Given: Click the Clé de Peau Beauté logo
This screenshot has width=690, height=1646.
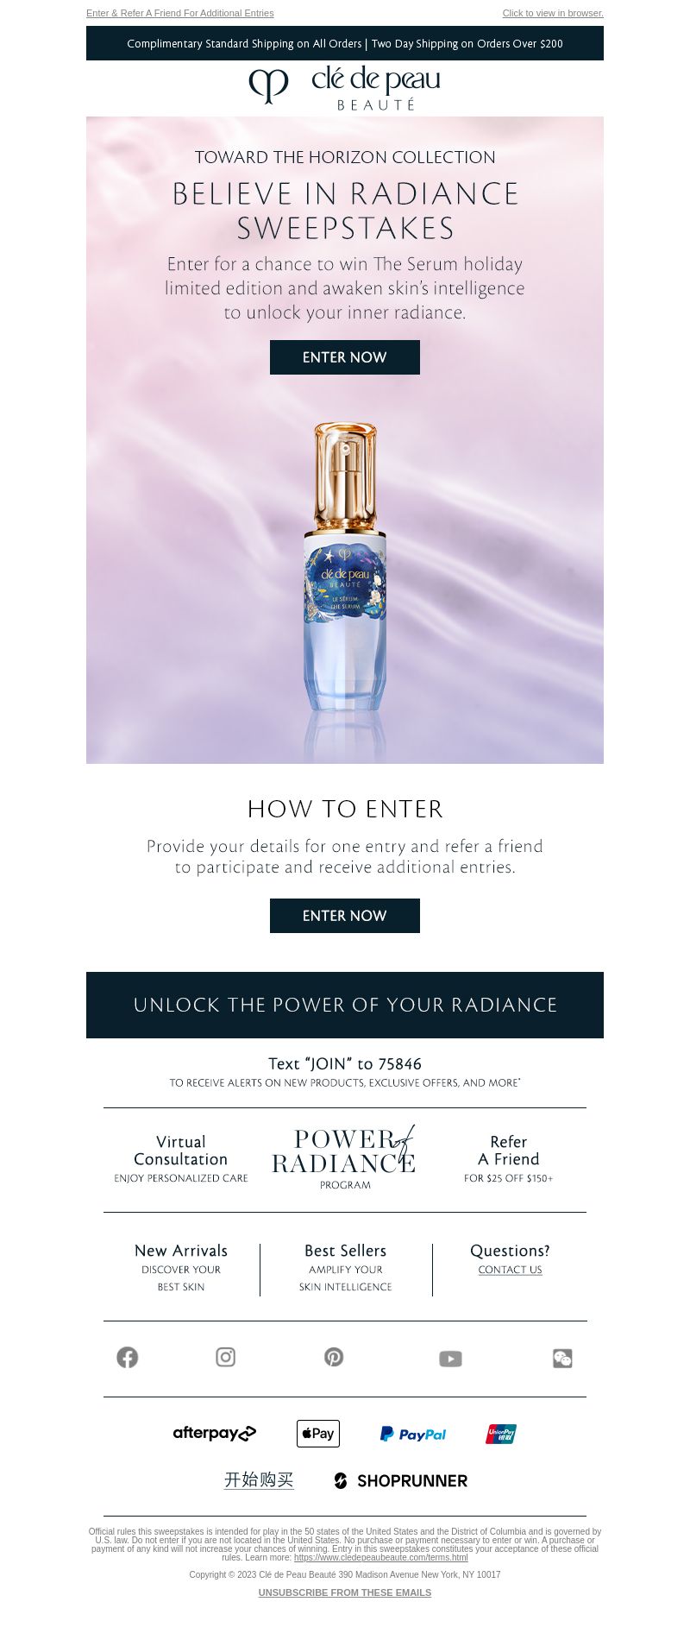Looking at the screenshot, I should click(x=345, y=88).
